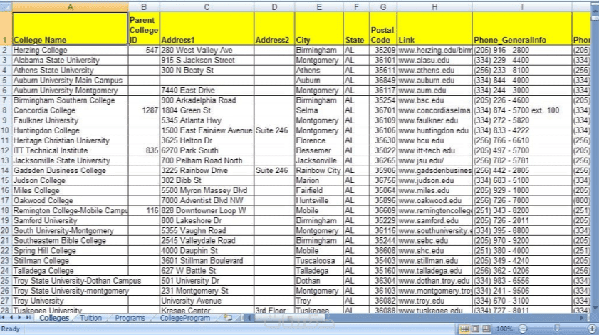Select the Address1 header cell
The height and width of the screenshot is (335, 599).
pos(207,29)
